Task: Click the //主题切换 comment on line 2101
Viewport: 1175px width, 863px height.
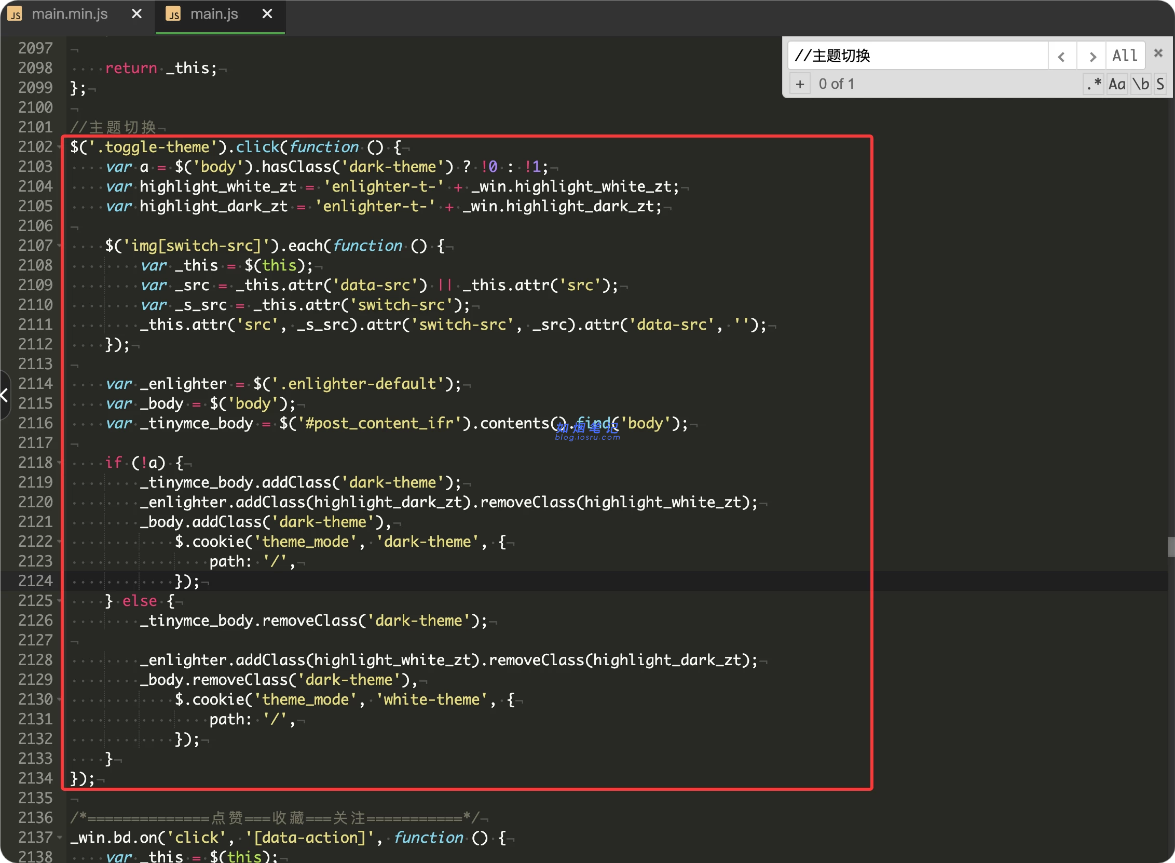Action: pos(113,127)
